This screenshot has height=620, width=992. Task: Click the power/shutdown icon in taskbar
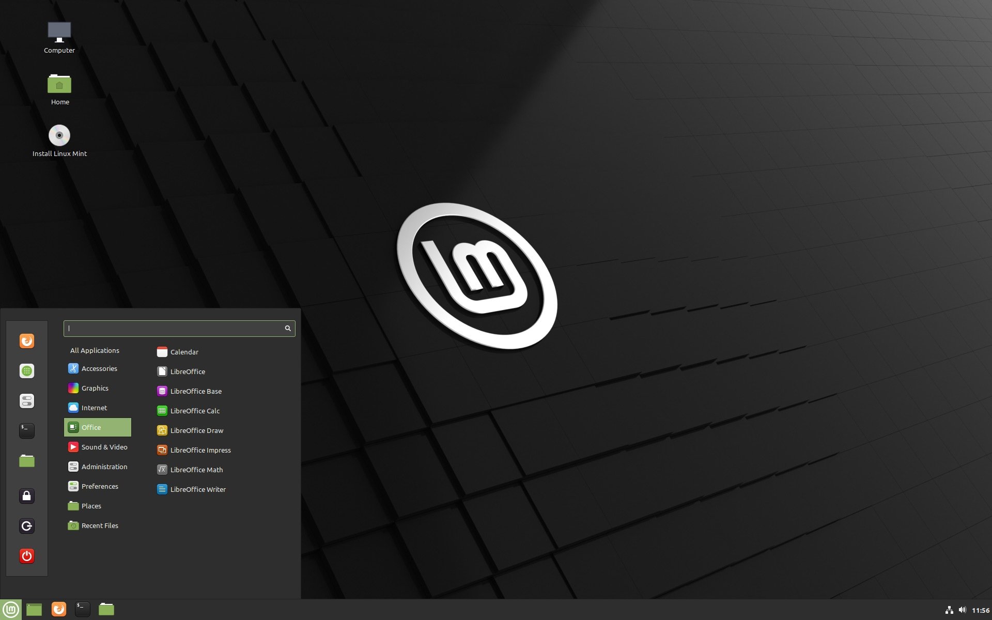pyautogui.click(x=26, y=556)
